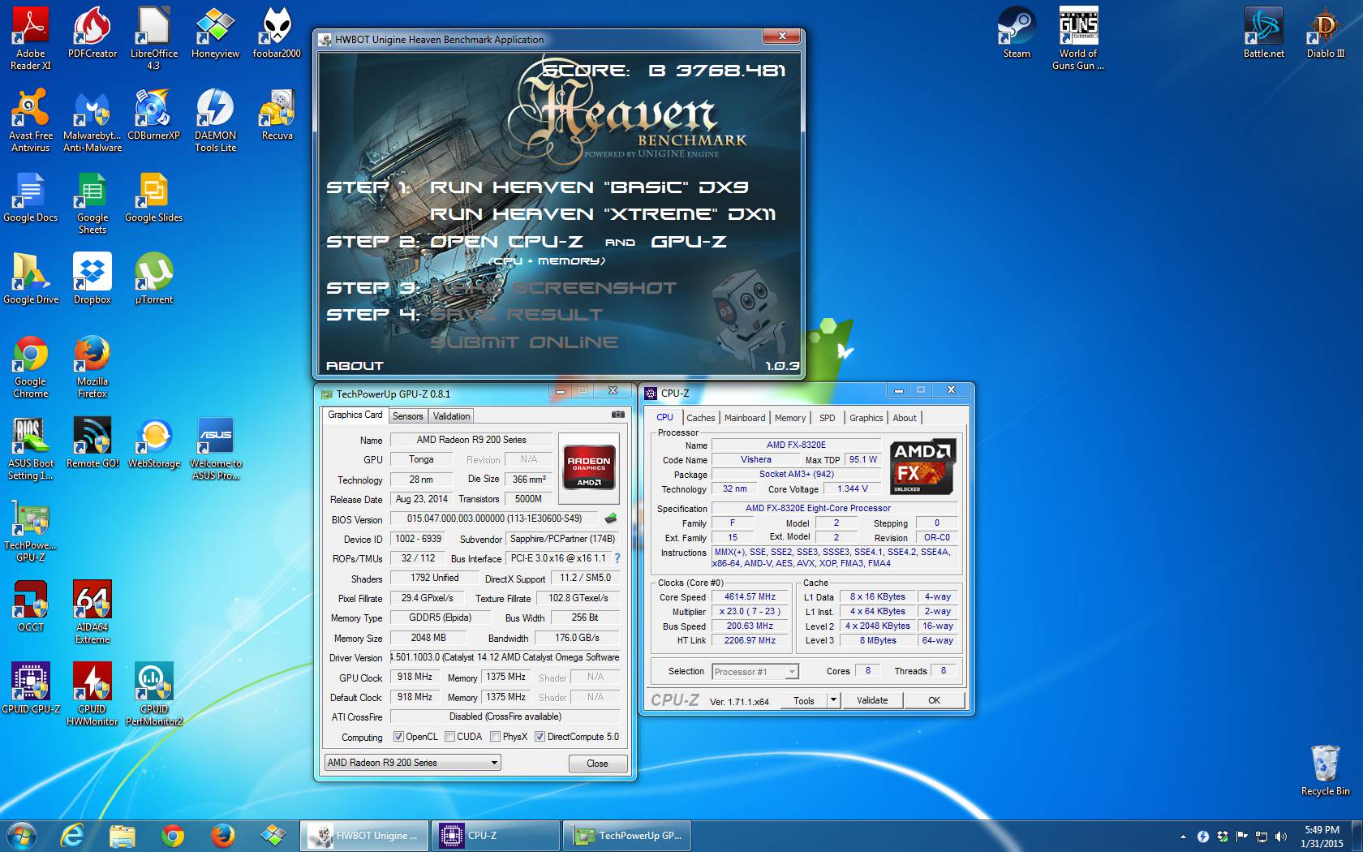This screenshot has height=852, width=1363.
Task: Select the Dropbox desktop icon
Action: (x=92, y=278)
